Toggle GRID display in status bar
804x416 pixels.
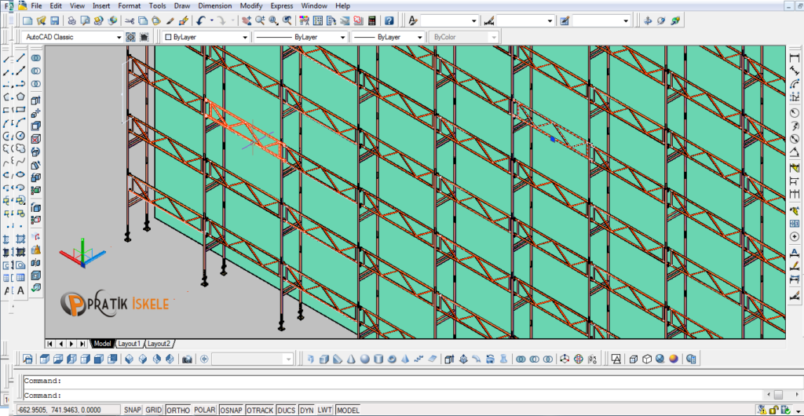pos(153,410)
